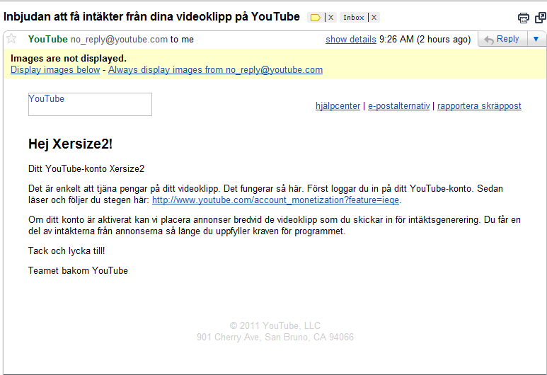This screenshot has height=375, width=547.
Task: Open email in new window icon
Action: [x=541, y=18]
